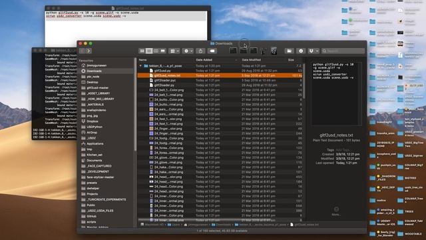Open the BIGTREE folder on the desktop

pyautogui.click(x=407, y=178)
